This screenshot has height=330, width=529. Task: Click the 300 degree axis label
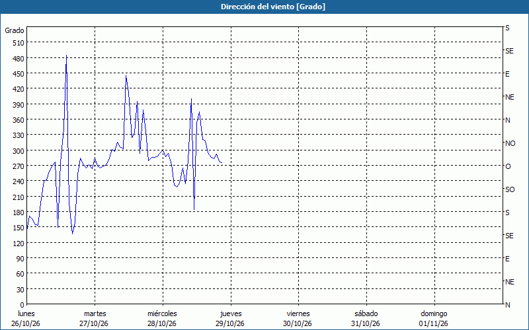(19, 151)
